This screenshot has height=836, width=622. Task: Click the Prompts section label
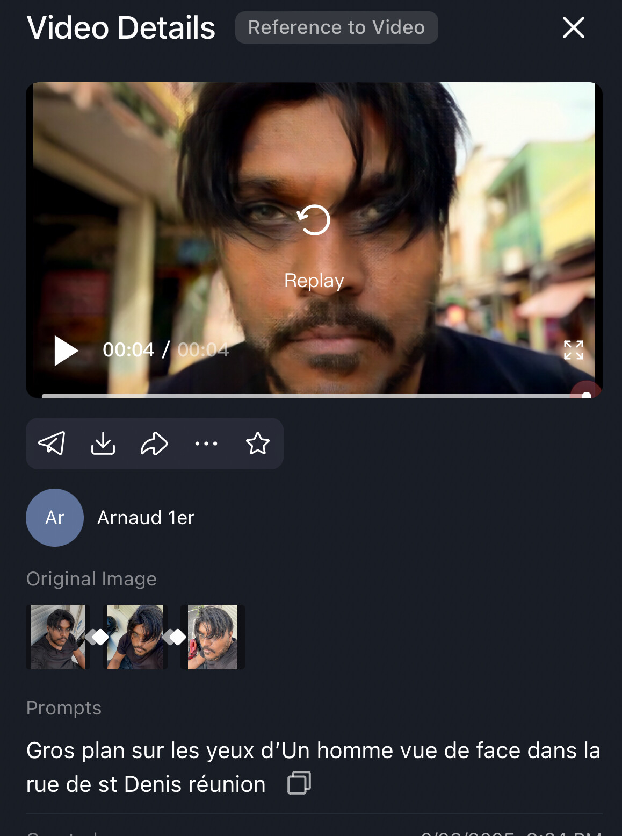pyautogui.click(x=64, y=708)
